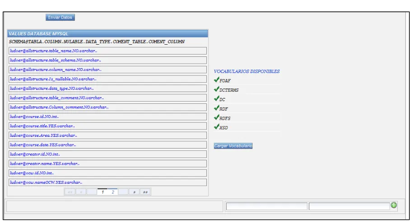410x223 pixels.
Task: Click the FOAF vocabulary label
Action: [225, 81]
